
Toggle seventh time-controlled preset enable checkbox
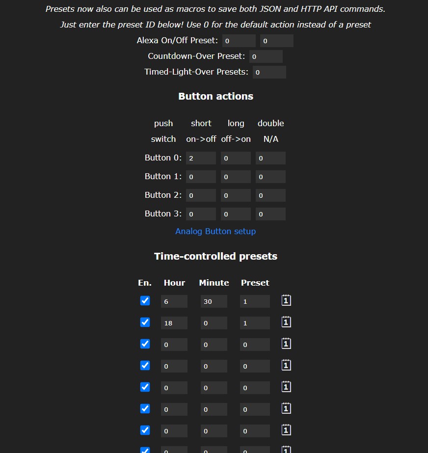[145, 430]
